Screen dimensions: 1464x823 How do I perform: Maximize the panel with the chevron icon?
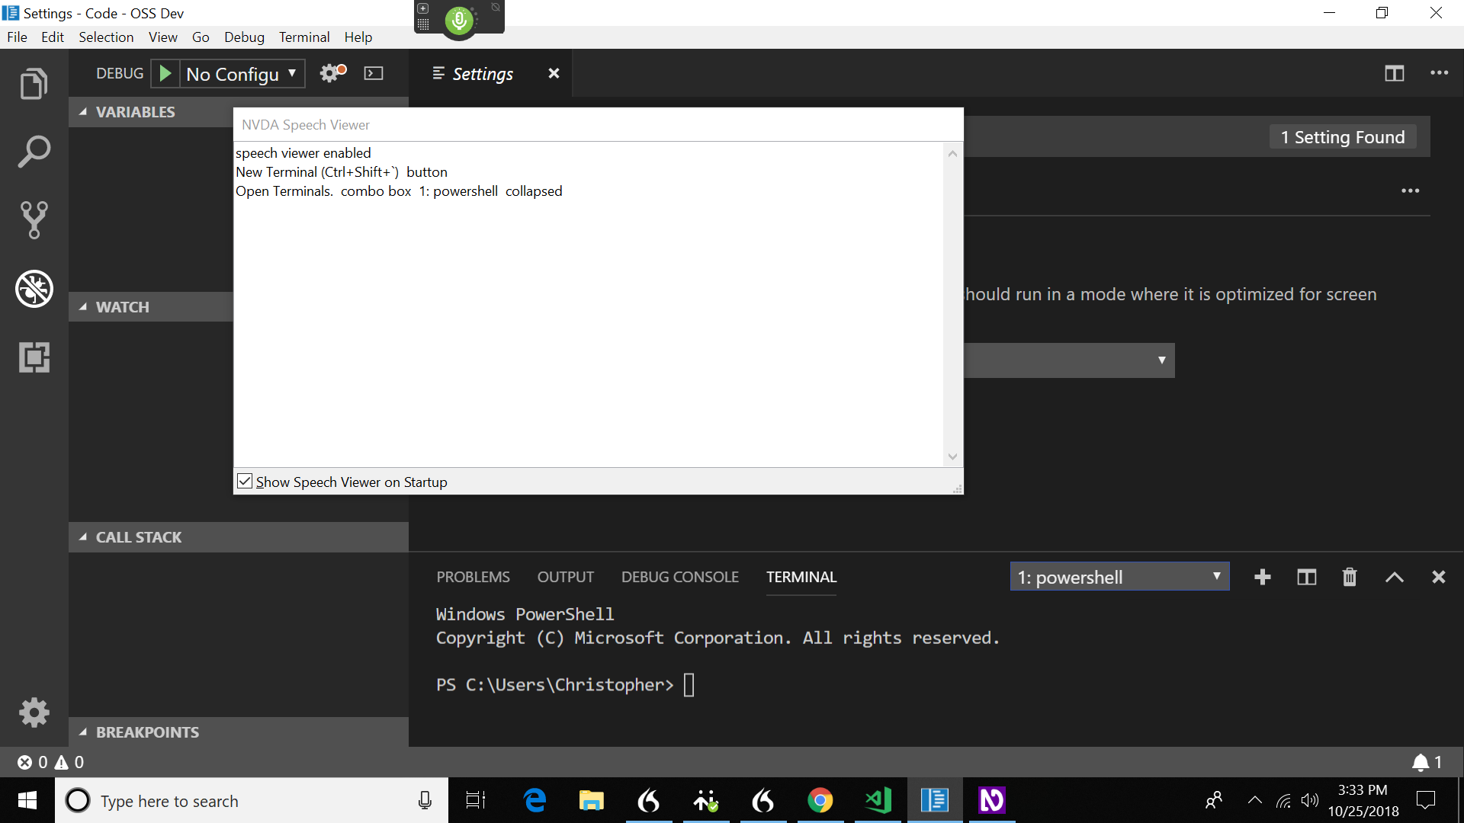coord(1395,577)
